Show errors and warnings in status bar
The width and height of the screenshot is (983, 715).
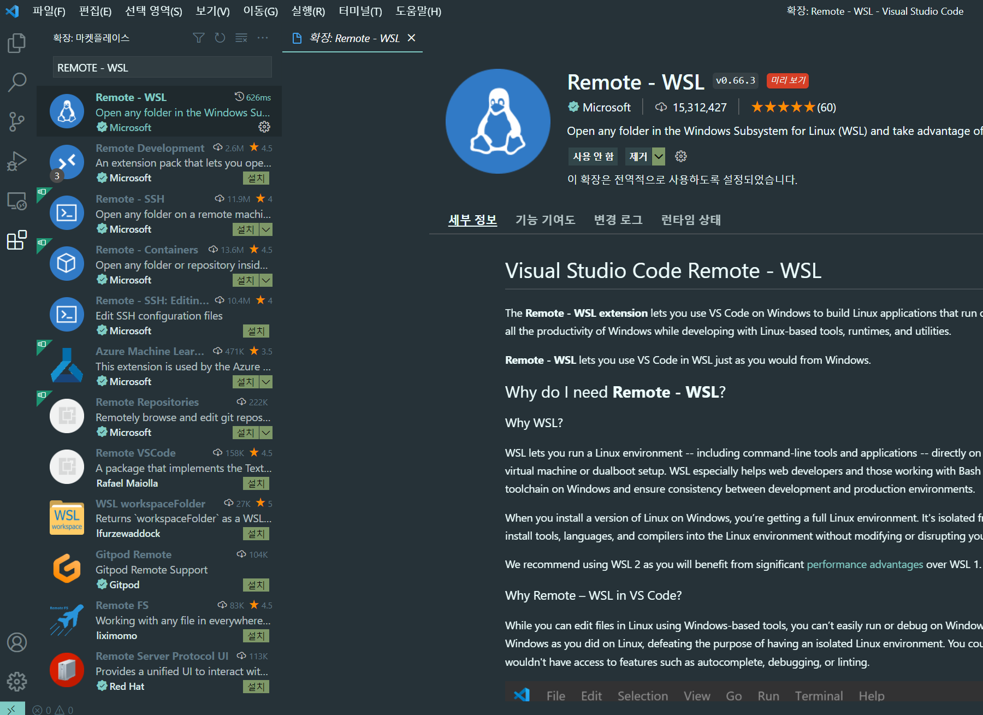53,710
